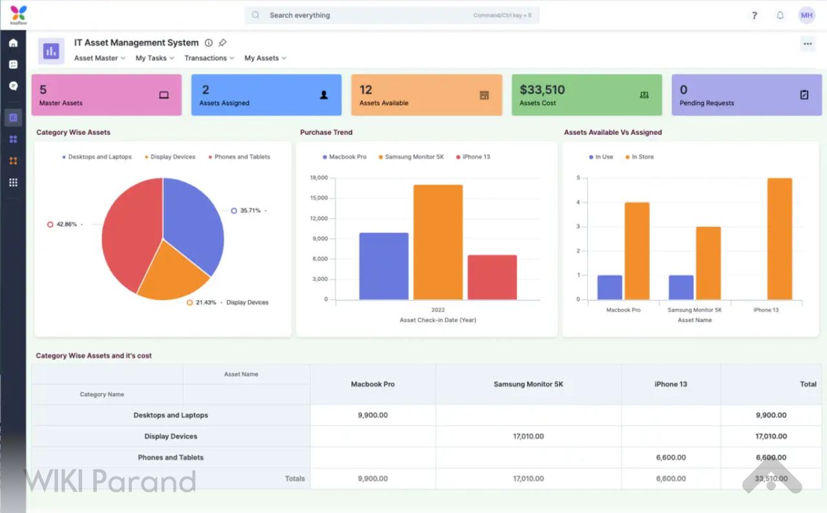Select the highlighted dashboard sidebar icon
Screen dimensions: 827x513
(x=13, y=117)
